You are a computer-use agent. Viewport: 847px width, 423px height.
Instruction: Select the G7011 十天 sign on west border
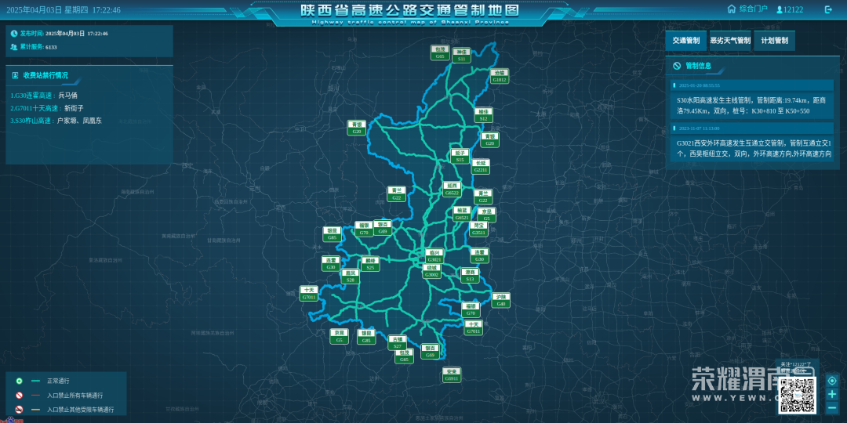pos(308,294)
